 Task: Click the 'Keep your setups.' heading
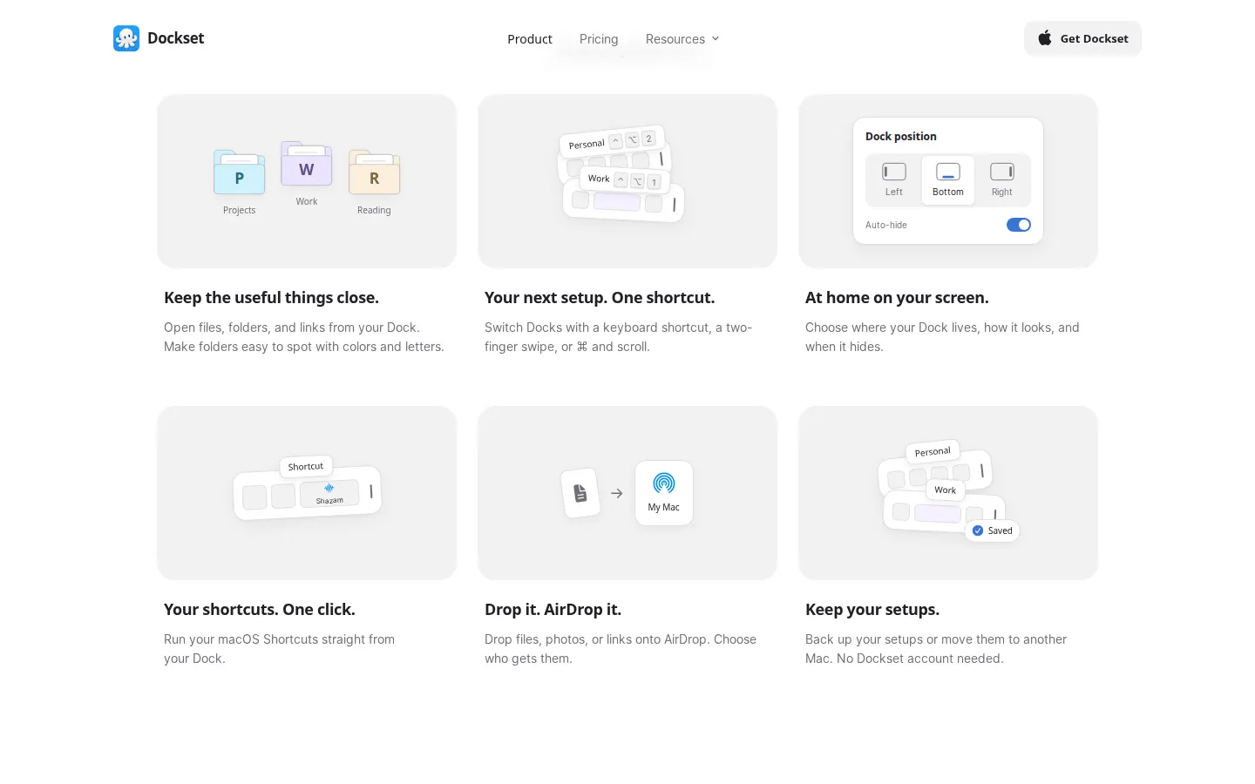click(872, 610)
